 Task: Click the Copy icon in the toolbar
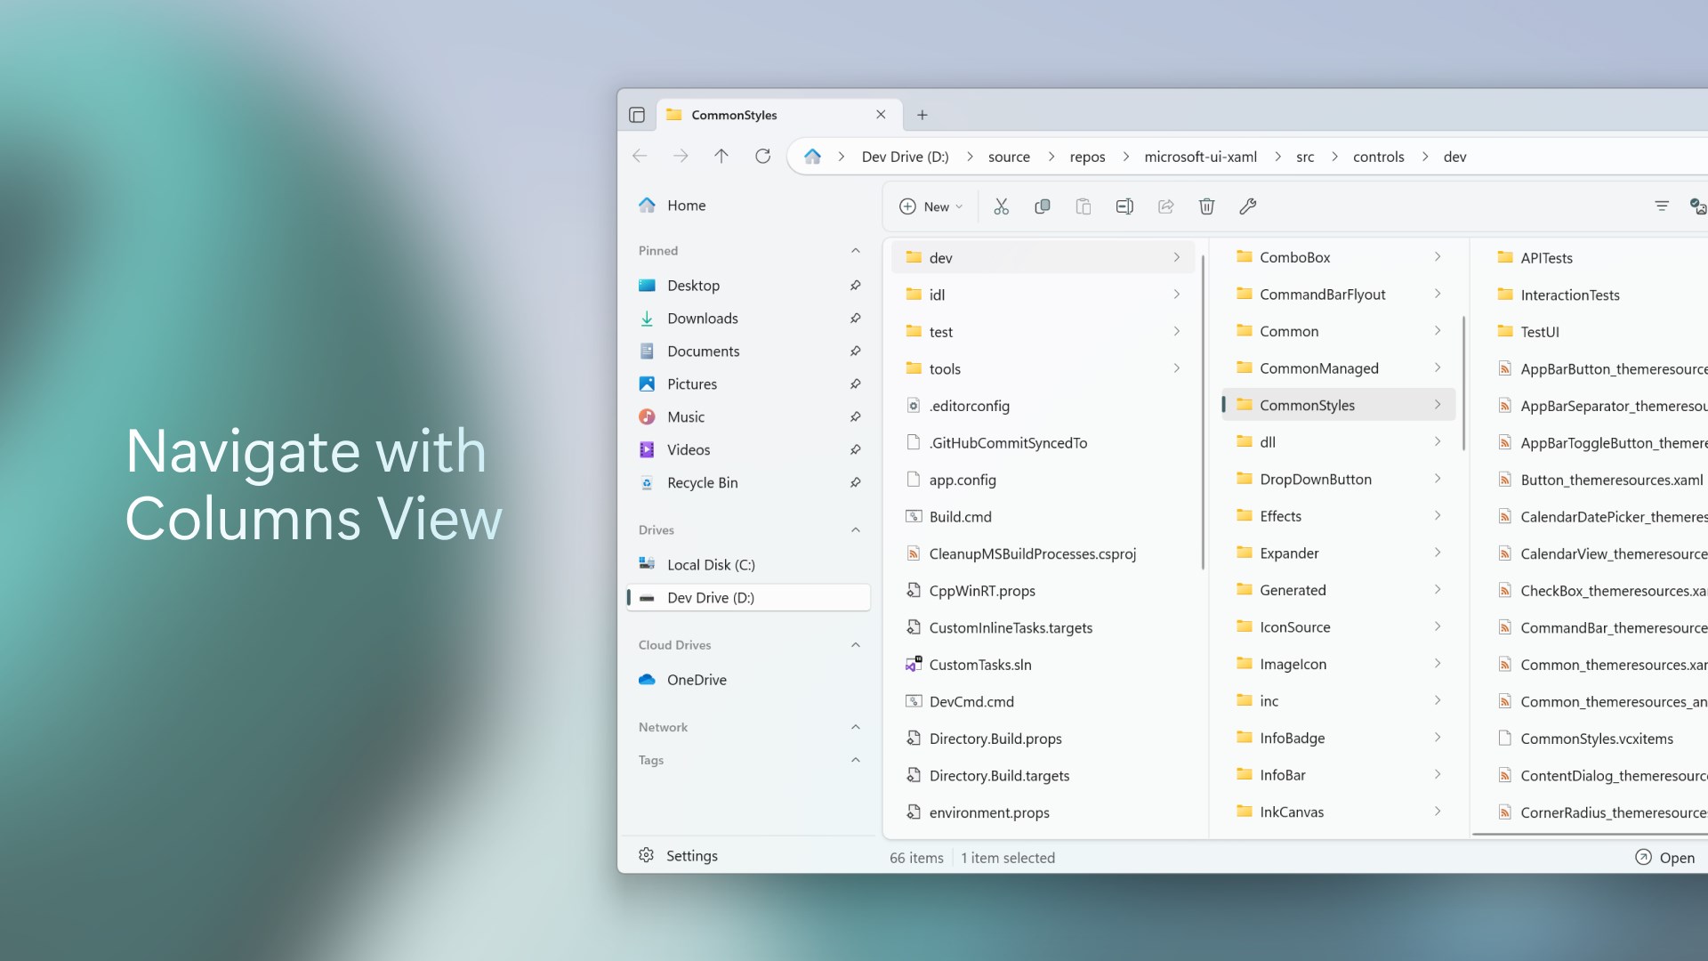tap(1042, 206)
